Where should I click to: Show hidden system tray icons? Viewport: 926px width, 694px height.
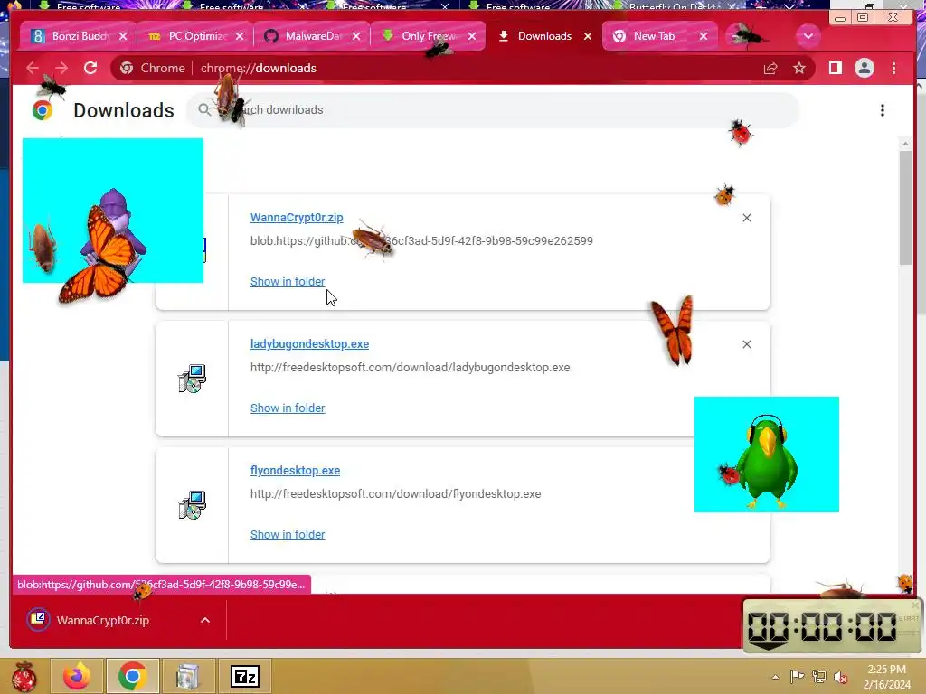(x=775, y=678)
